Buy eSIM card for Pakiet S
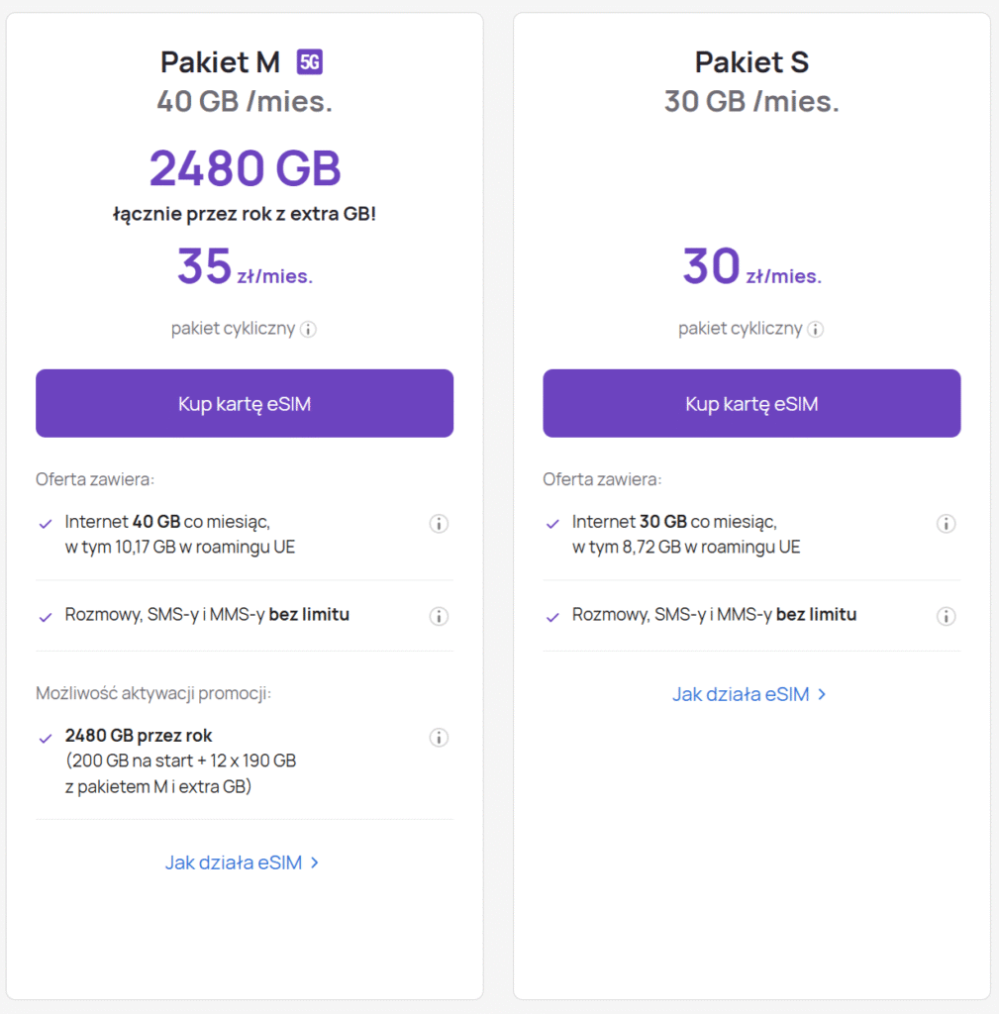This screenshot has width=999, height=1014. (751, 403)
